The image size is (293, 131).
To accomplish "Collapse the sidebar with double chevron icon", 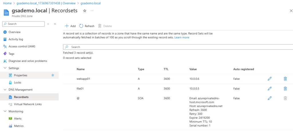I will (55, 24).
